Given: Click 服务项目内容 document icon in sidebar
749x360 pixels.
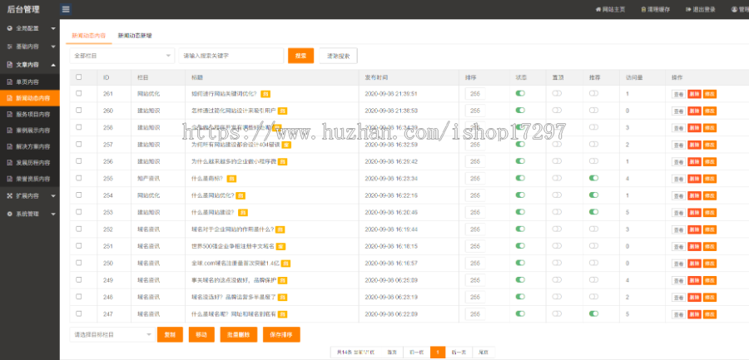Looking at the screenshot, I should click(10, 114).
